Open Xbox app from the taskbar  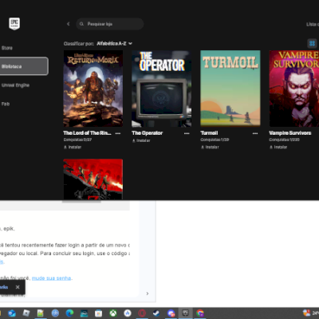(x=113, y=313)
